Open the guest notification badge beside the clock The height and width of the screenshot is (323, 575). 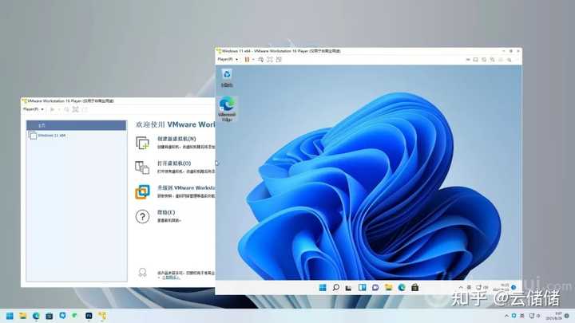click(514, 287)
